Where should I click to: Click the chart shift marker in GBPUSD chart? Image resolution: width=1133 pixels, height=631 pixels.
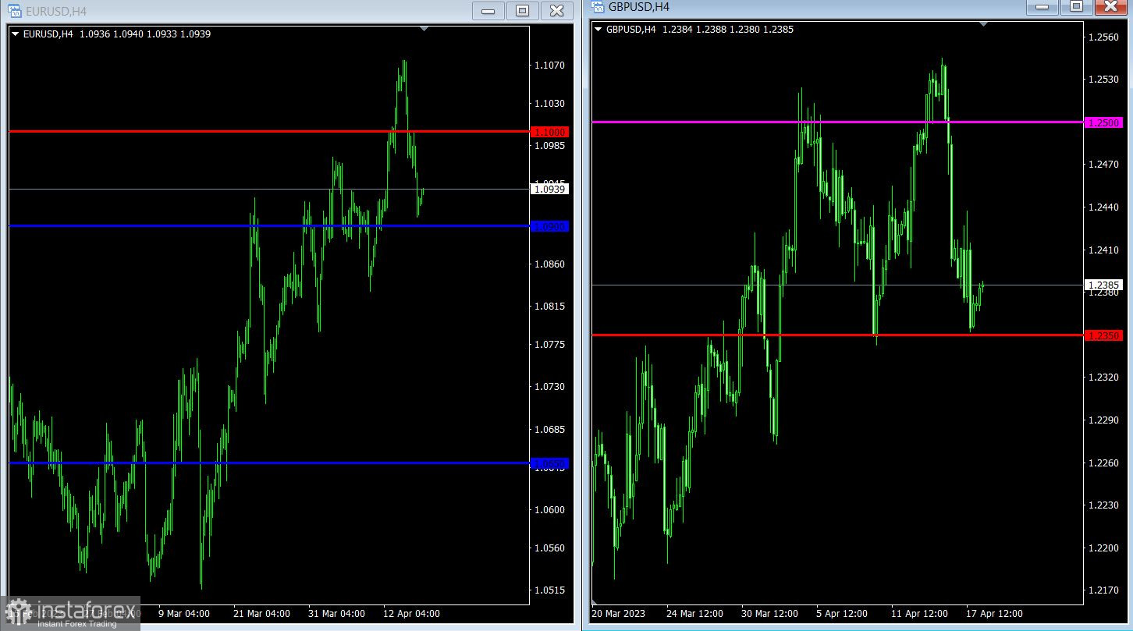pos(983,24)
